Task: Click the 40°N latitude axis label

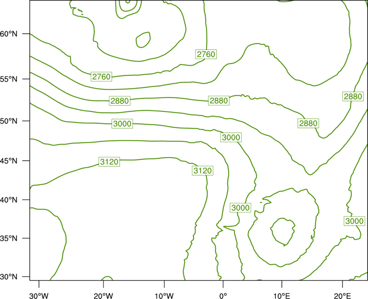Action: click(9, 200)
